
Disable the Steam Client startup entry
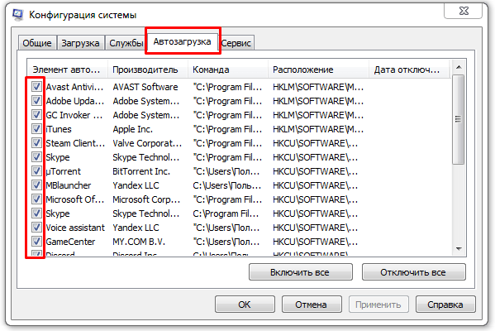[x=36, y=143]
